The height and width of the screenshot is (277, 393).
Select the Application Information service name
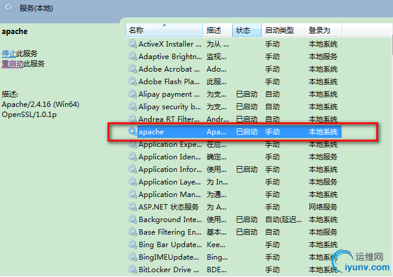point(170,170)
